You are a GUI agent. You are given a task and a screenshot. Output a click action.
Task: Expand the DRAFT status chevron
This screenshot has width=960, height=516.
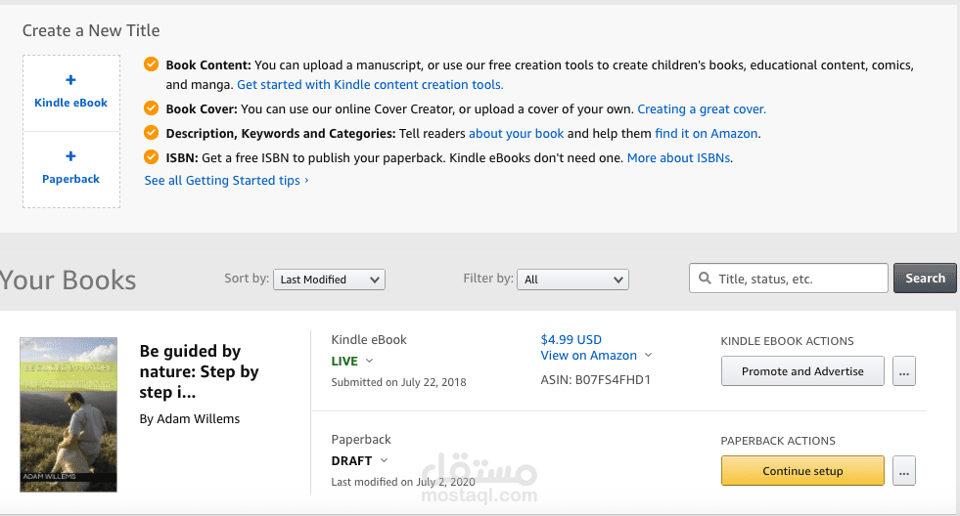(x=384, y=460)
